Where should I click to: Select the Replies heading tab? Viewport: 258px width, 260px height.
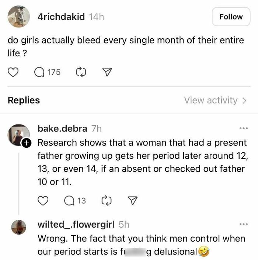tap(24, 100)
